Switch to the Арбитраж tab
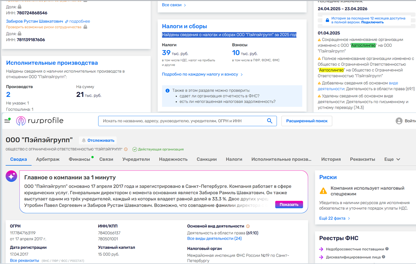 point(48,159)
